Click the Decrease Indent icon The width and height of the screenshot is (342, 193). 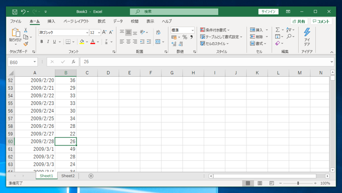(x=142, y=42)
